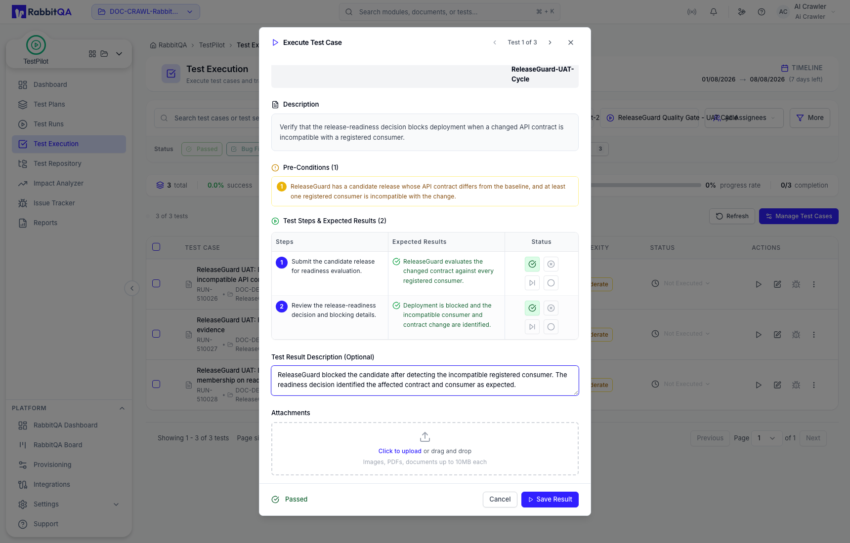Open RabbitQA Board
This screenshot has width=850, height=543.
point(69,445)
